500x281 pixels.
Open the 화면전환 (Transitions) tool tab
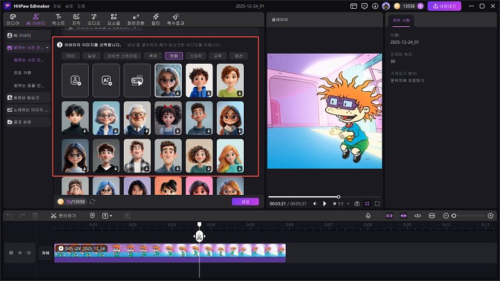(x=134, y=18)
